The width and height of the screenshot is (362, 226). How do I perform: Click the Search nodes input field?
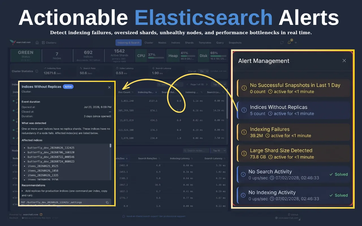tap(196, 151)
